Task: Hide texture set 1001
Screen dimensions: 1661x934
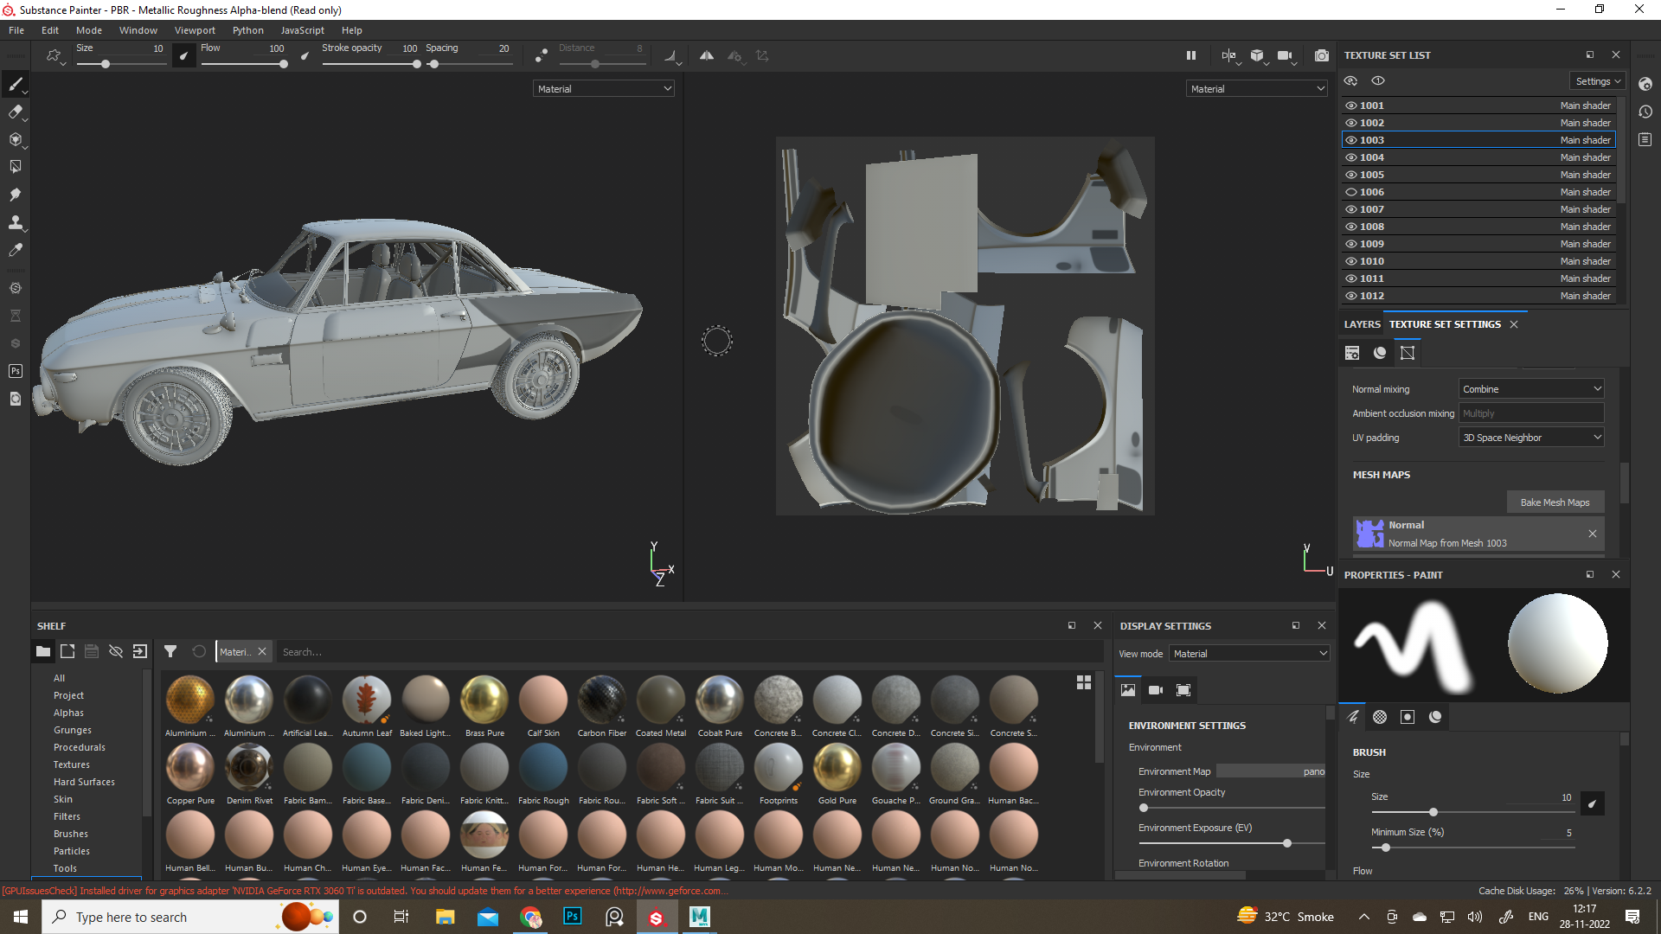Action: (1350, 106)
